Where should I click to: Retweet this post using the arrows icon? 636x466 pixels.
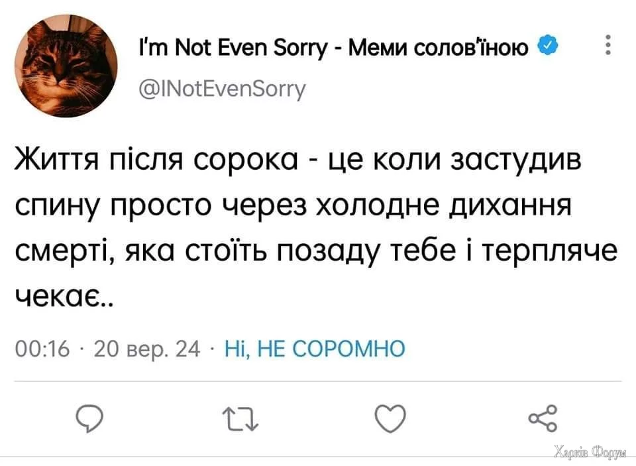tap(238, 419)
